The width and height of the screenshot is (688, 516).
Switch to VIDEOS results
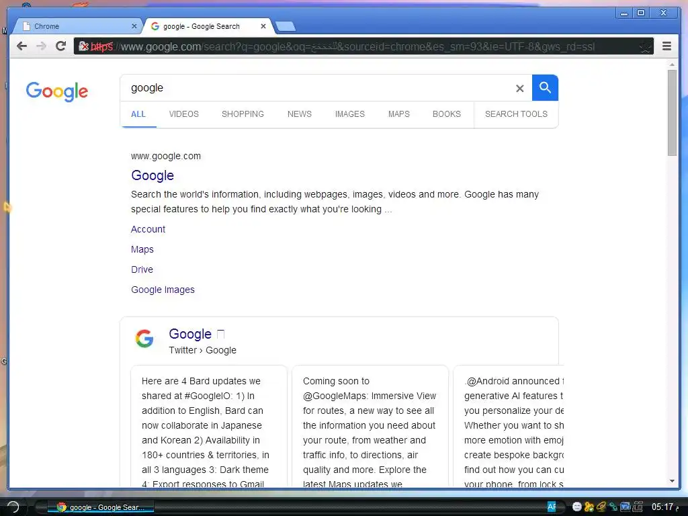184,114
